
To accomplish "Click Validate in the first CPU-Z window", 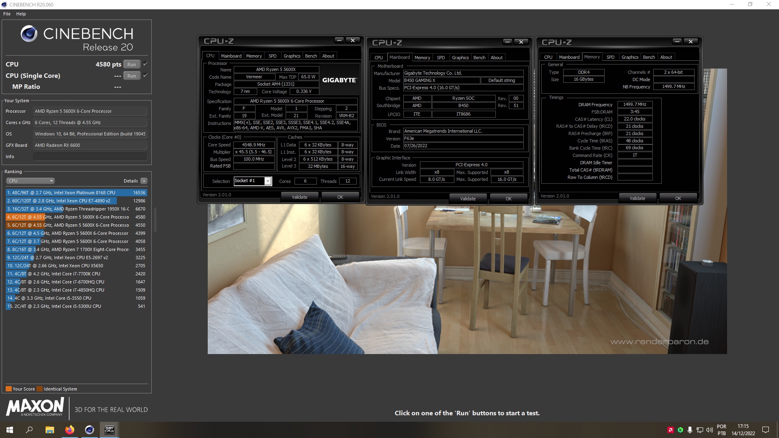I will tap(299, 197).
